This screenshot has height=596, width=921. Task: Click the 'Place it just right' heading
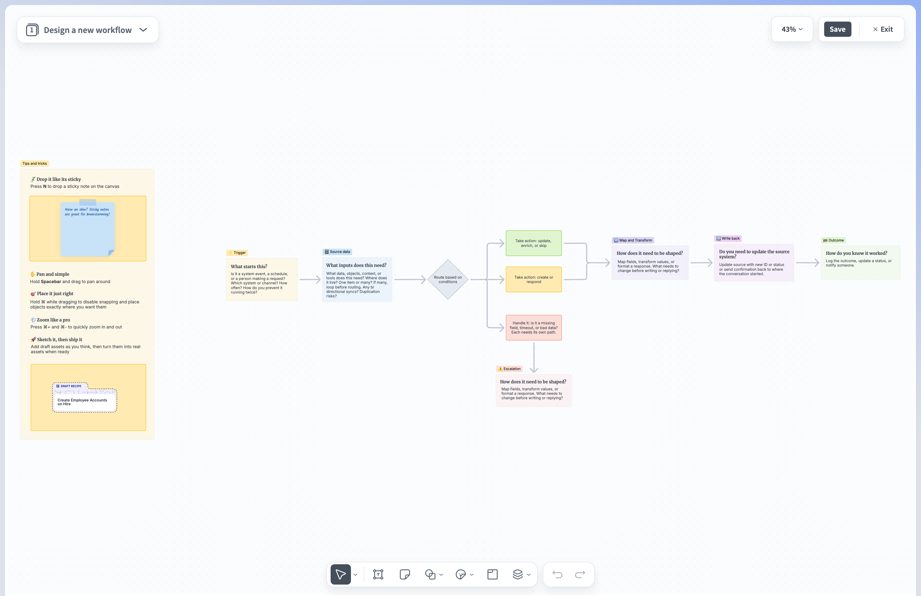tap(52, 294)
